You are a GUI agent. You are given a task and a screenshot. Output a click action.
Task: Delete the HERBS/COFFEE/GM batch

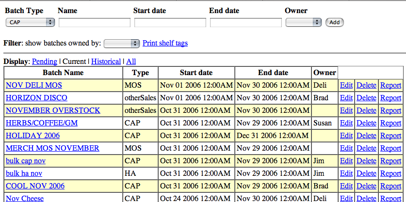[366, 123]
